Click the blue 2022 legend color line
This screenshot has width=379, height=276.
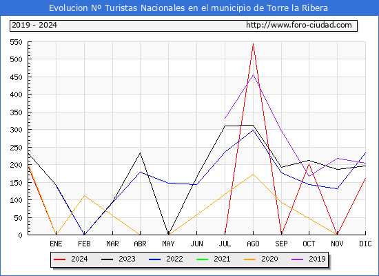(154, 259)
